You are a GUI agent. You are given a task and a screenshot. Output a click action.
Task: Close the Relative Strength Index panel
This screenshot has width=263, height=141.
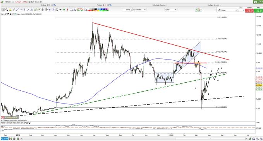(x=29, y=123)
